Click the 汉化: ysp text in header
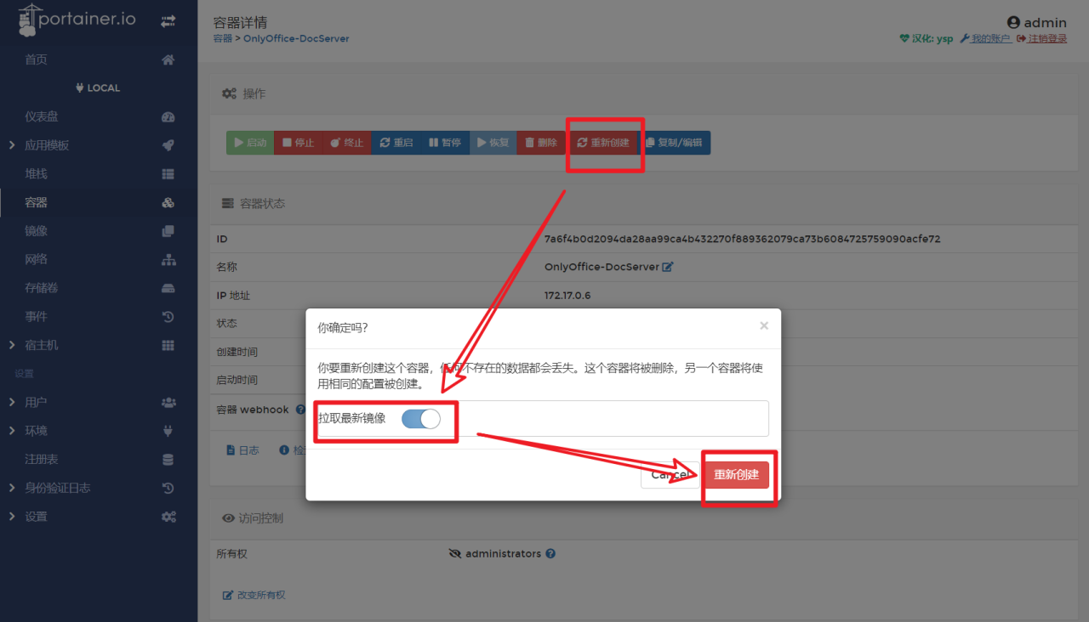Image resolution: width=1089 pixels, height=622 pixels. click(927, 38)
